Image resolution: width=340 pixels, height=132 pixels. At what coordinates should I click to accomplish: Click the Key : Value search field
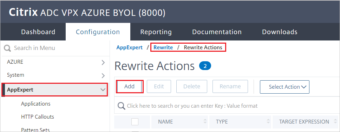227,106
